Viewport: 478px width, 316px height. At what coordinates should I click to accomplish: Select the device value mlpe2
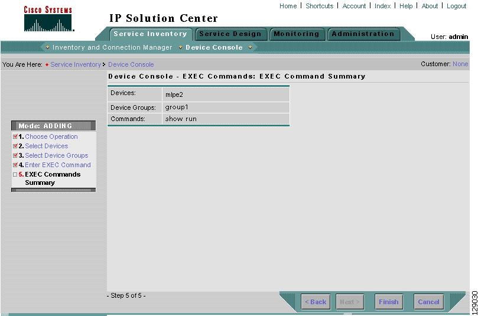(174, 95)
